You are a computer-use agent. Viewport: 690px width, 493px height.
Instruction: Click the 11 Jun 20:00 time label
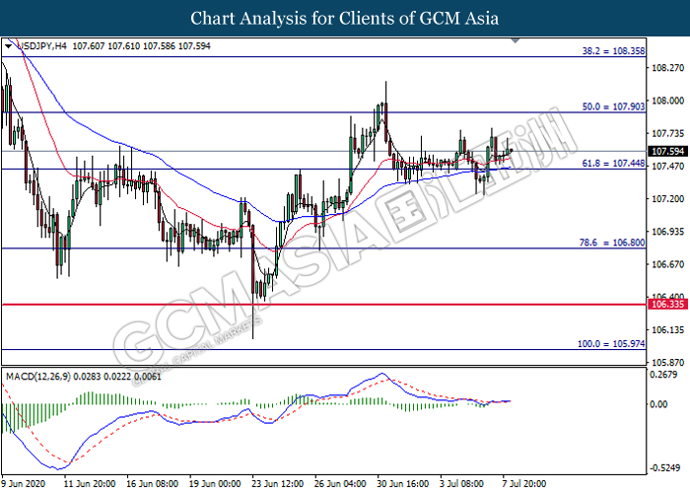[x=90, y=484]
